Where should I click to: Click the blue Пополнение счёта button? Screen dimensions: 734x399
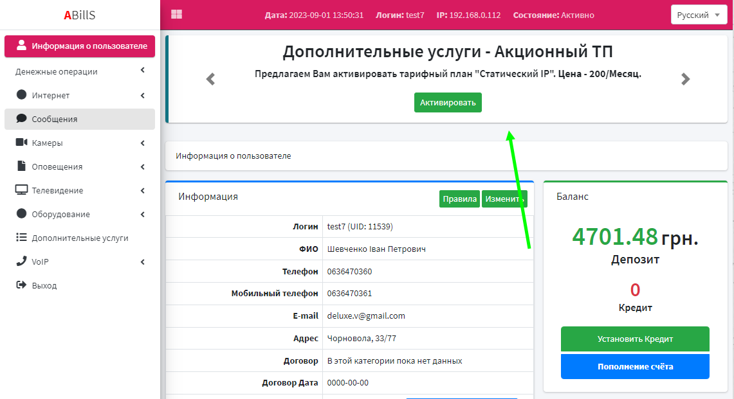tap(635, 366)
